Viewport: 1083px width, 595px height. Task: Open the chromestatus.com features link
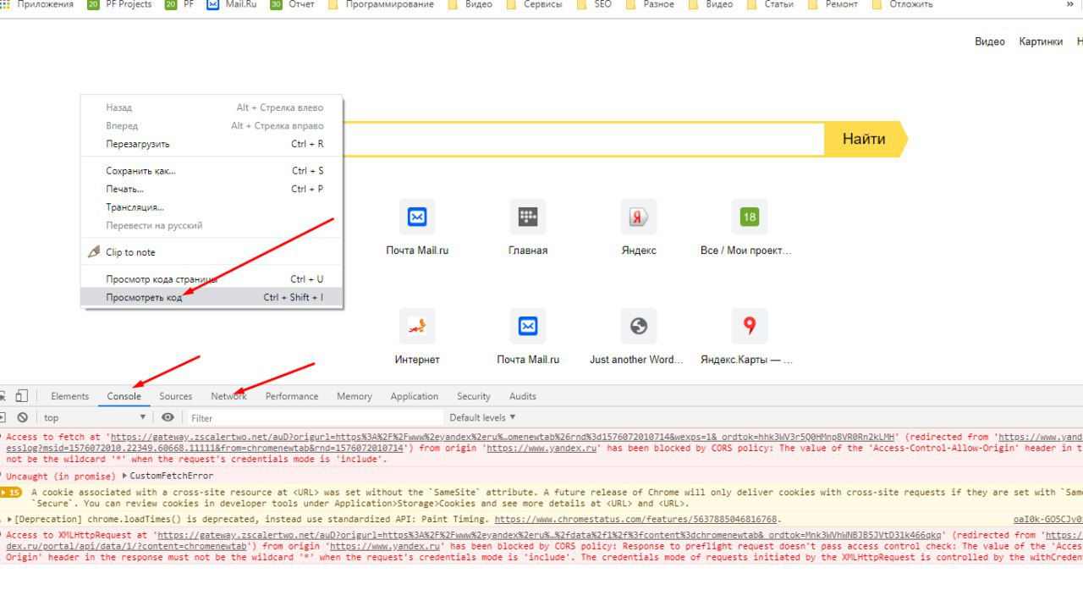click(x=635, y=519)
